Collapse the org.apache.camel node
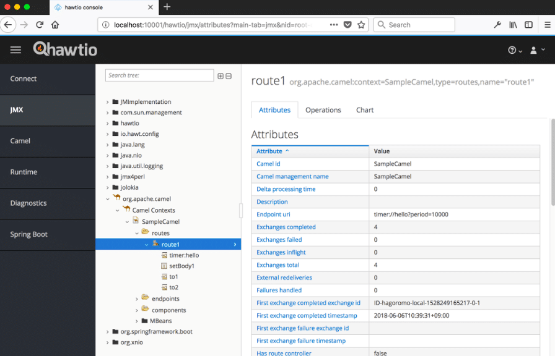 108,199
